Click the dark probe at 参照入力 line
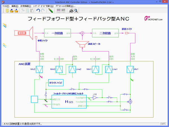The width and height of the screenshot is (169, 127). (46, 101)
